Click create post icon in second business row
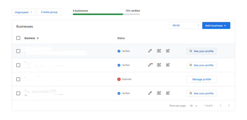 [x=168, y=65]
